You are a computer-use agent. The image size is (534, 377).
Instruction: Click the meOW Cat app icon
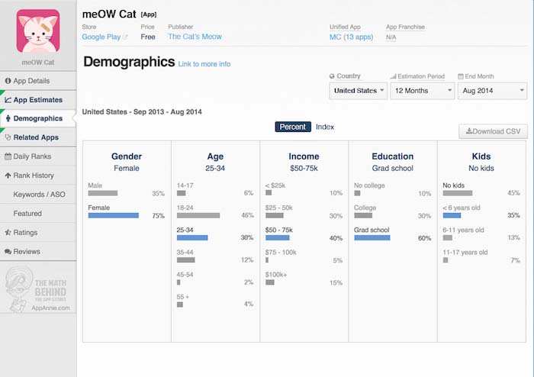(x=38, y=31)
